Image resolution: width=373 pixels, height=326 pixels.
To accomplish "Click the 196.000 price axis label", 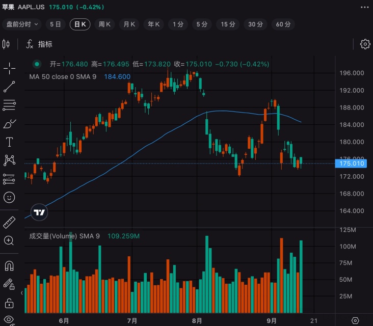I will coord(352,73).
